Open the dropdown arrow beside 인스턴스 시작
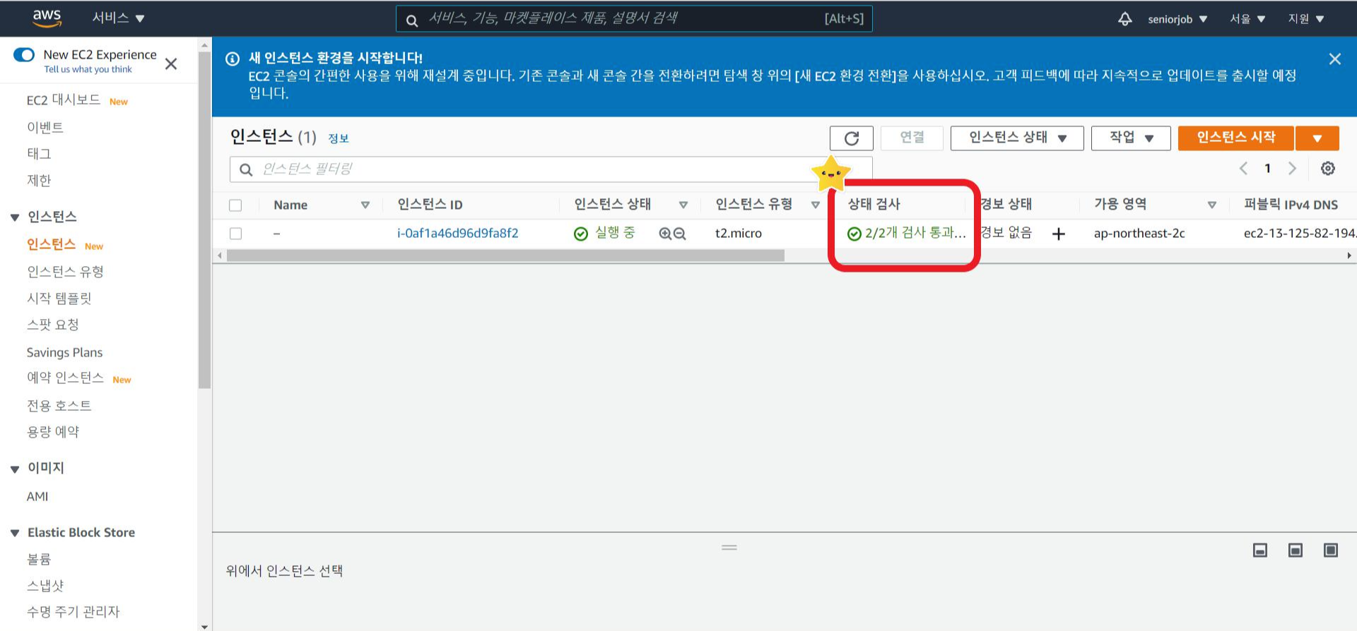Screen dimensions: 1357x631 [x=1317, y=138]
